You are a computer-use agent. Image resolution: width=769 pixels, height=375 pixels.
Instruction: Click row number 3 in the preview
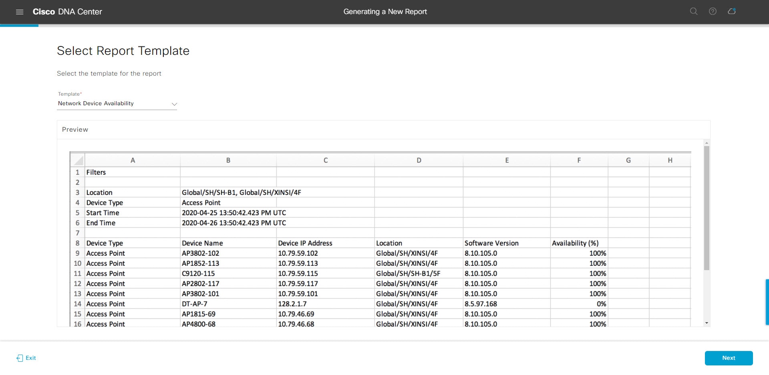coord(77,193)
